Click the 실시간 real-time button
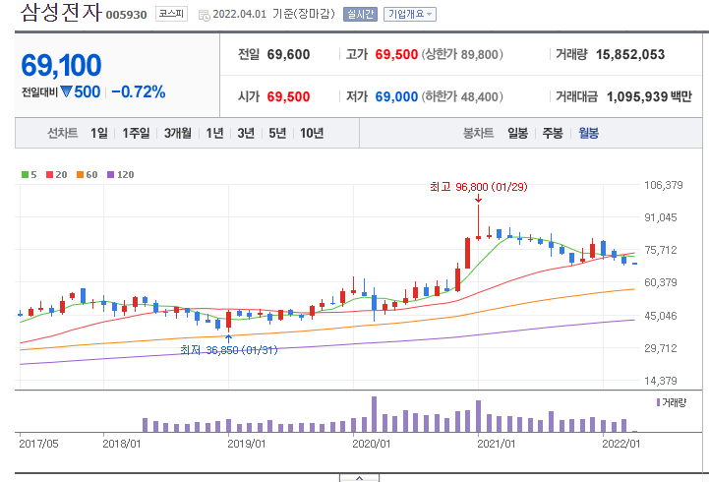Screen dimensions: 709x482 (360, 14)
